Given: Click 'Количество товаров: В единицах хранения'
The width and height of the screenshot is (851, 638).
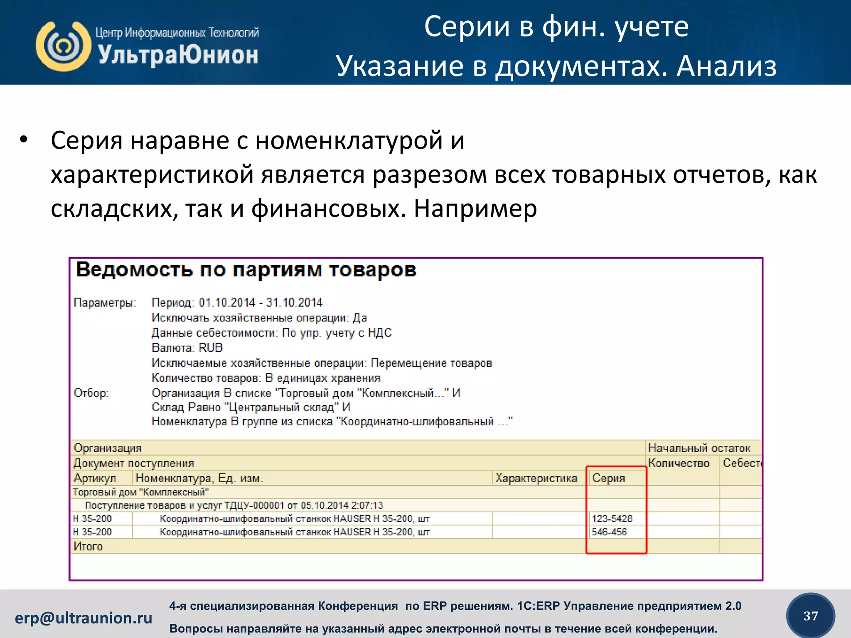Looking at the screenshot, I should tap(266, 378).
